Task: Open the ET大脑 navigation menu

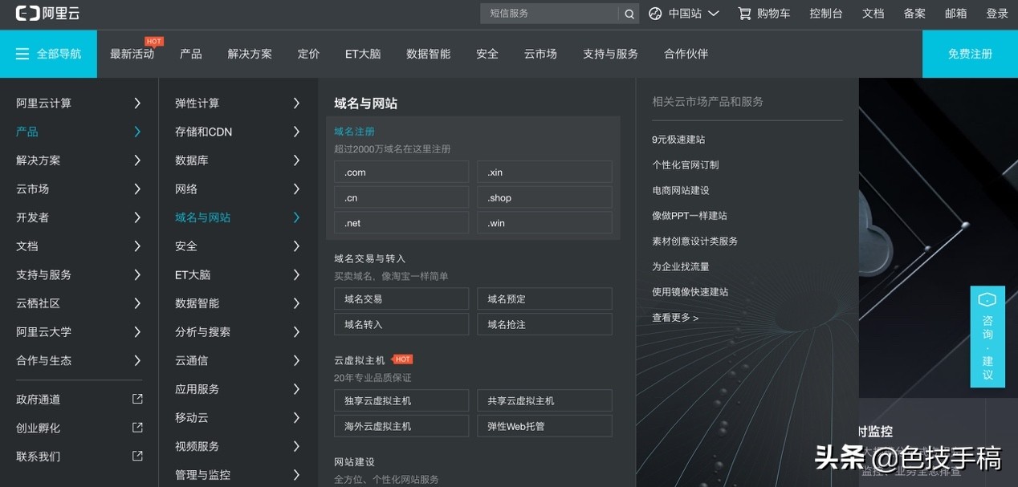Action: (362, 54)
